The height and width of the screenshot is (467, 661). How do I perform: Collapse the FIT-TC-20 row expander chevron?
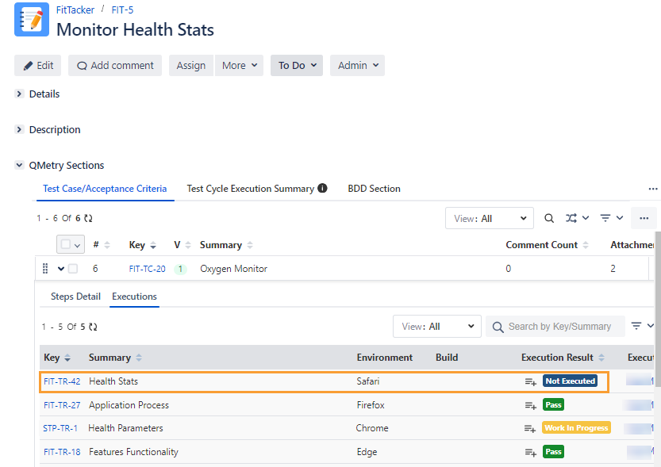(61, 269)
